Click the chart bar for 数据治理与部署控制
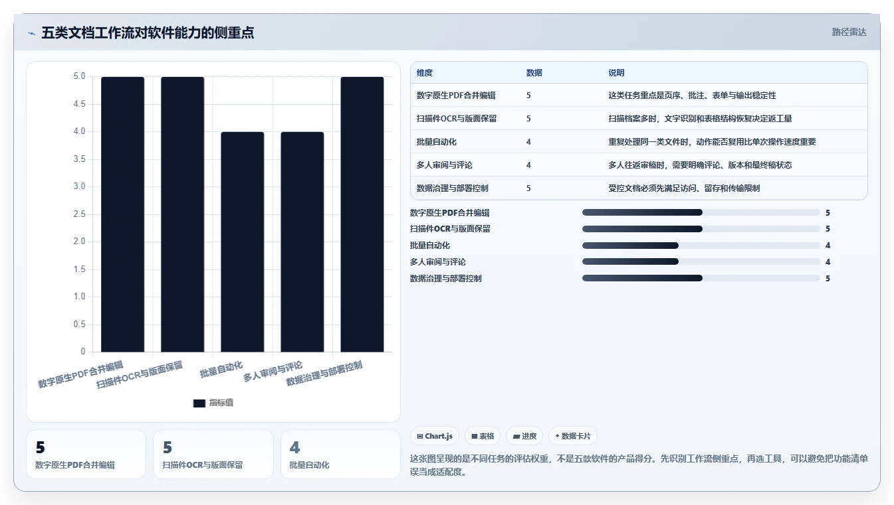Image resolution: width=894 pixels, height=505 pixels. [362, 214]
